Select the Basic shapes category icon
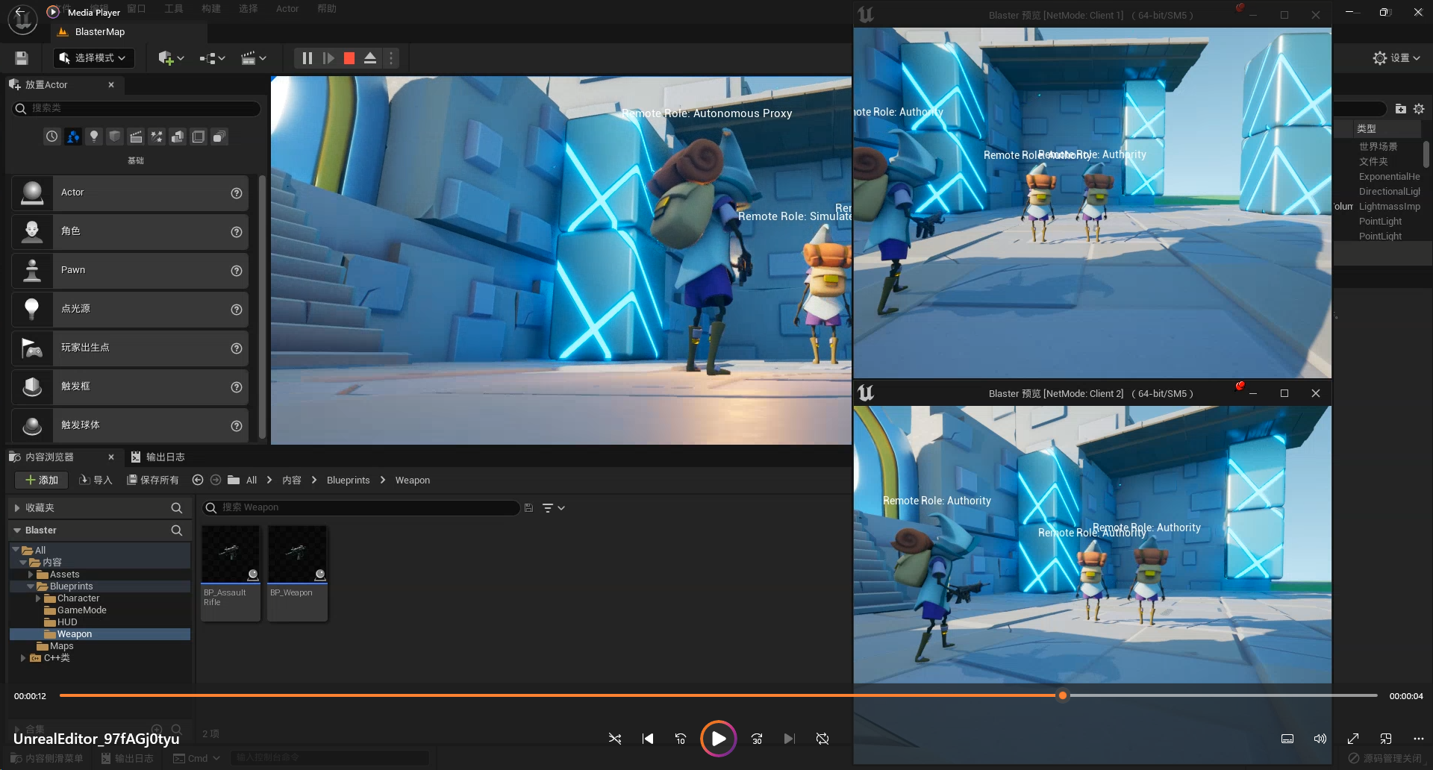The image size is (1433, 770). [x=73, y=137]
